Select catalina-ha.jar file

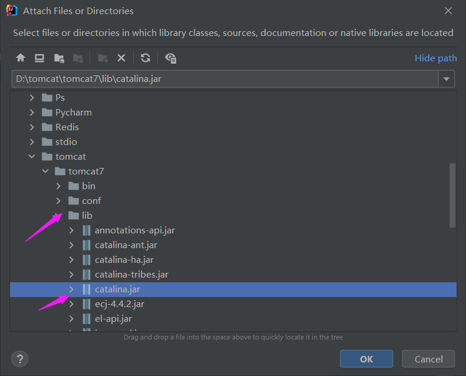coord(124,260)
